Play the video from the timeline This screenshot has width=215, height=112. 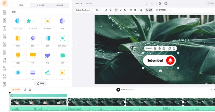(118, 90)
